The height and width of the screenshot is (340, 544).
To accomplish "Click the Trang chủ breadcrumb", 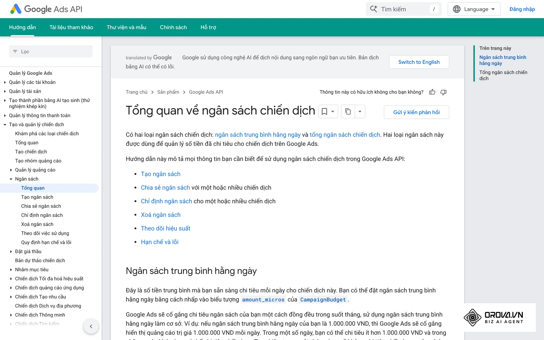I will 137,92.
